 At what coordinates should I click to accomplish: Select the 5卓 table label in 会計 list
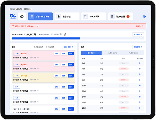click(x=17, y=87)
